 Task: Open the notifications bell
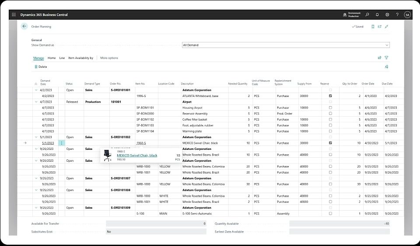(377, 15)
